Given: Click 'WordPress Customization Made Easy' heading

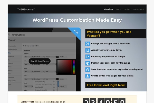Looking at the screenshot, I should point(77,20).
